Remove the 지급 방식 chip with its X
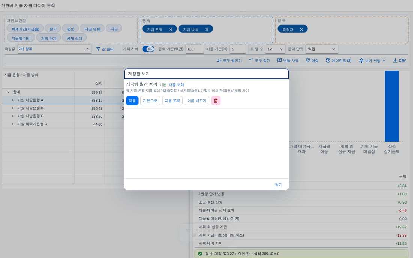Screen dimensions: 413x258 tap(207, 30)
